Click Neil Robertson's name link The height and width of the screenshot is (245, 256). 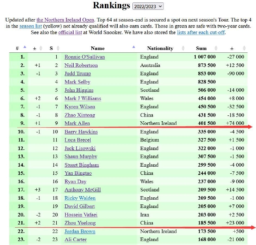coord(81,65)
